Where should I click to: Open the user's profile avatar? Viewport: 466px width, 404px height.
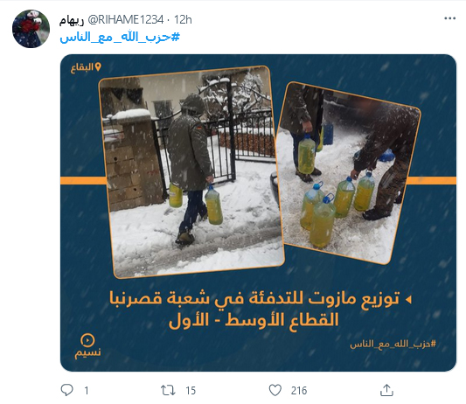click(x=31, y=29)
